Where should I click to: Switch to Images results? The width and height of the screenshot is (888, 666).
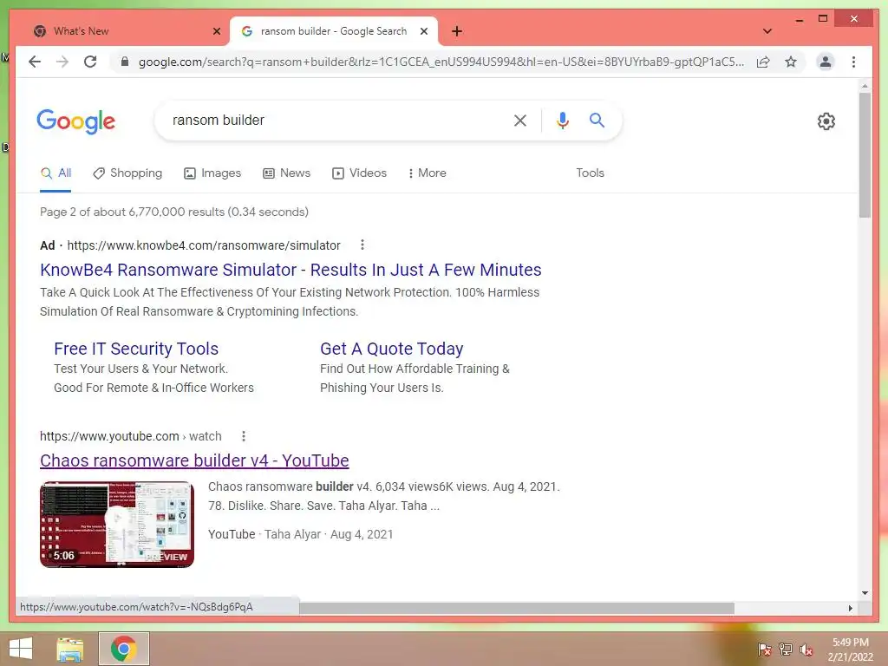point(212,173)
